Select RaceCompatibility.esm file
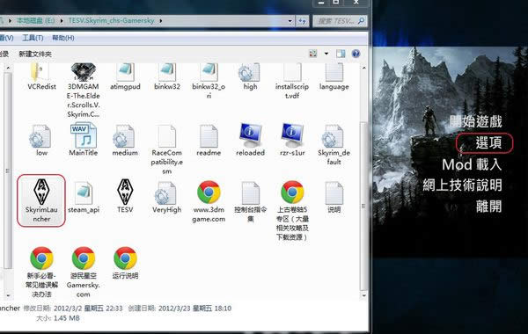 tap(167, 149)
